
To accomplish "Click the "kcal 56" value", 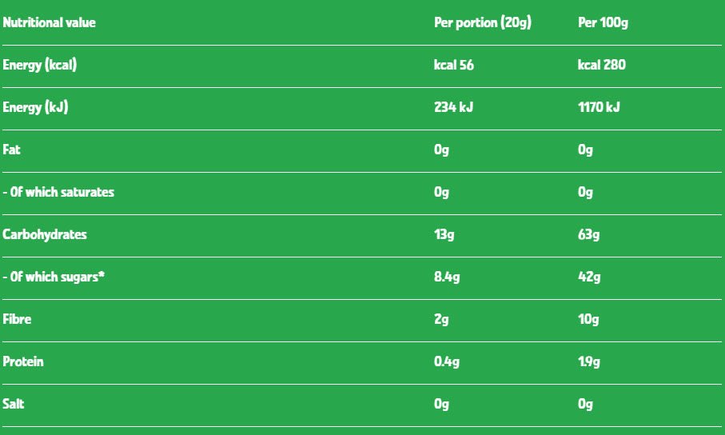I will coord(453,65).
